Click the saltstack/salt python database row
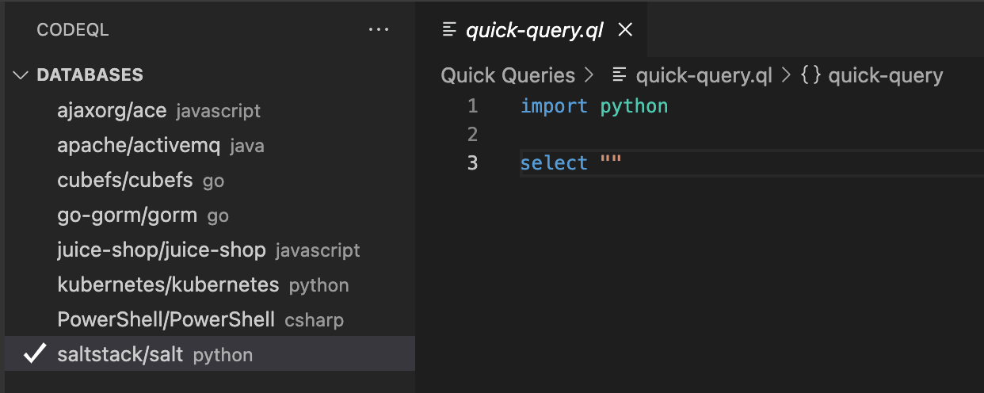The image size is (984, 393). [x=210, y=353]
